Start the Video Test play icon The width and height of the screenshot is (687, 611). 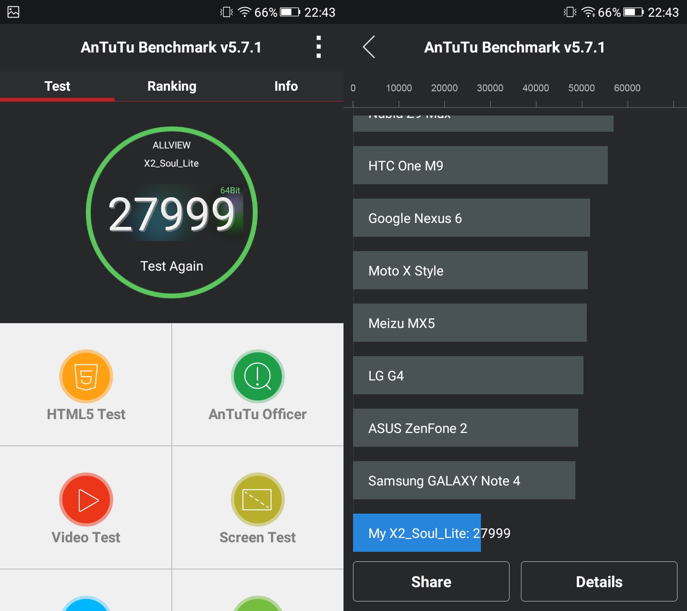pos(86,500)
